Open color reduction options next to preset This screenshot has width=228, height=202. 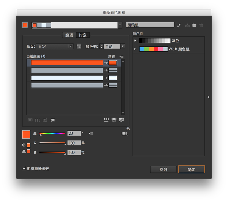coord(79,46)
